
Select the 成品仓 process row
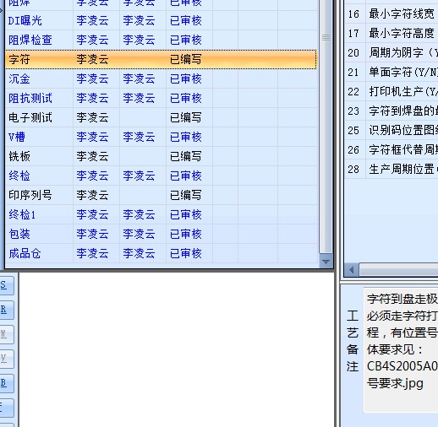[x=162, y=253]
